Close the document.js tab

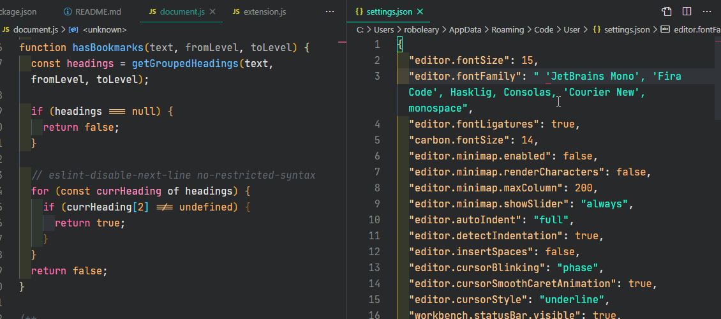pyautogui.click(x=212, y=11)
